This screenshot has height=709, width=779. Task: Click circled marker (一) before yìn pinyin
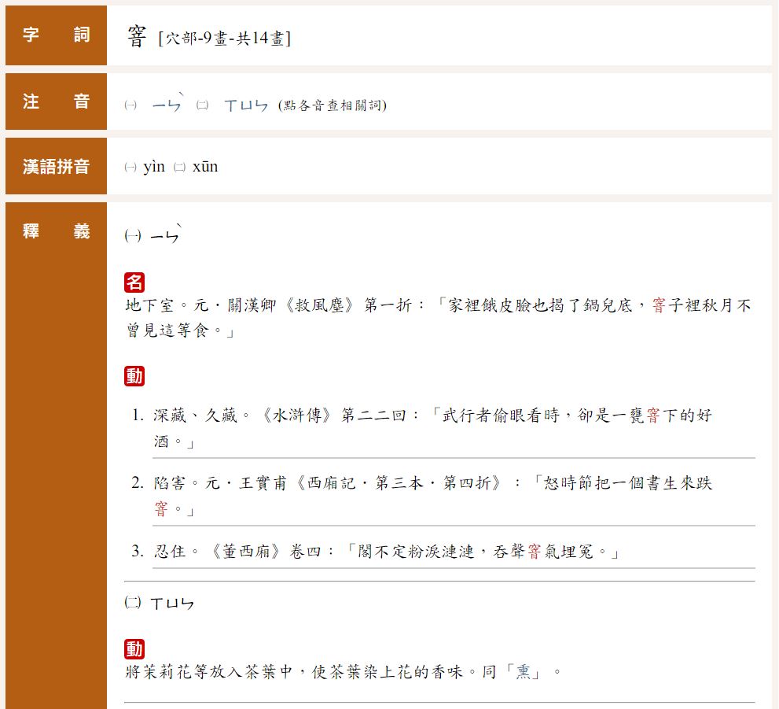(130, 167)
